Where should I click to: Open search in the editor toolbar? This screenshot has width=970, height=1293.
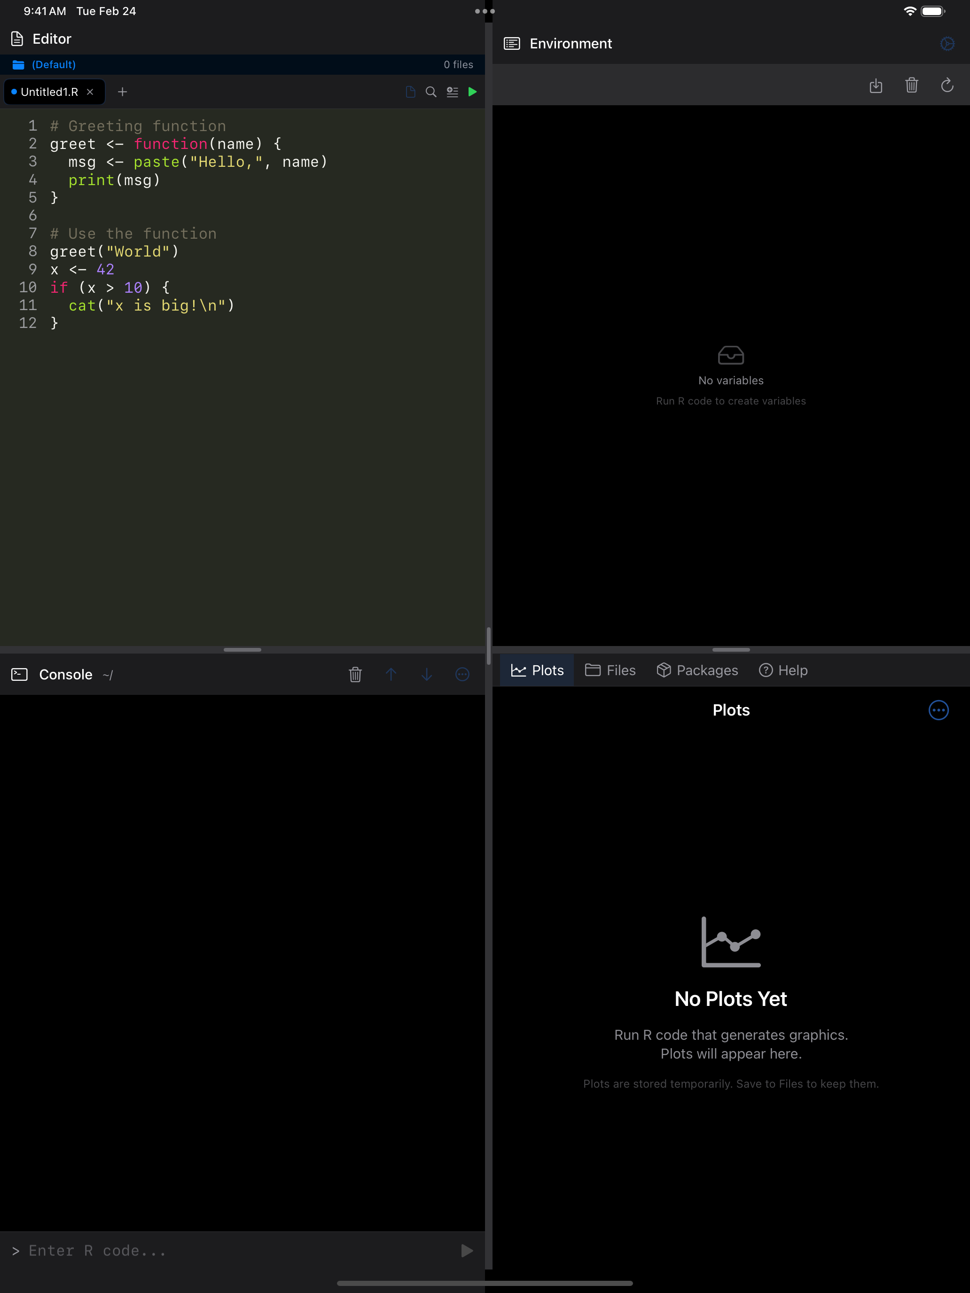click(x=431, y=92)
